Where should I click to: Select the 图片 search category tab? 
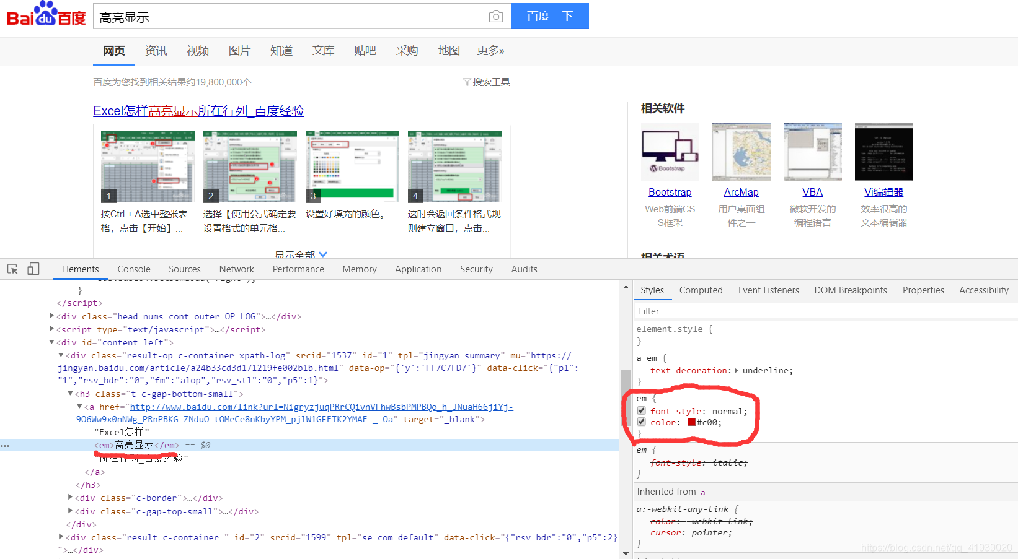[x=239, y=51]
